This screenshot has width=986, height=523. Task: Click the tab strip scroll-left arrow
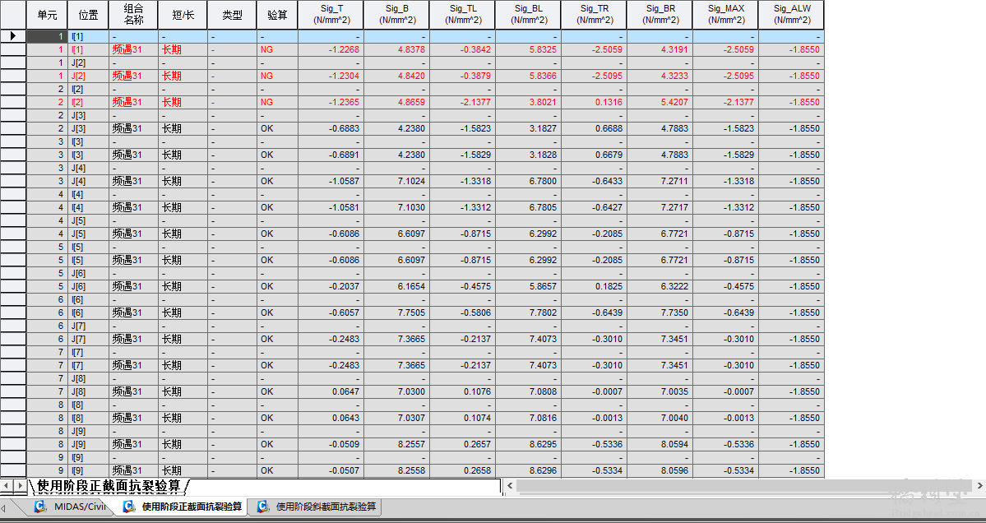[2, 507]
